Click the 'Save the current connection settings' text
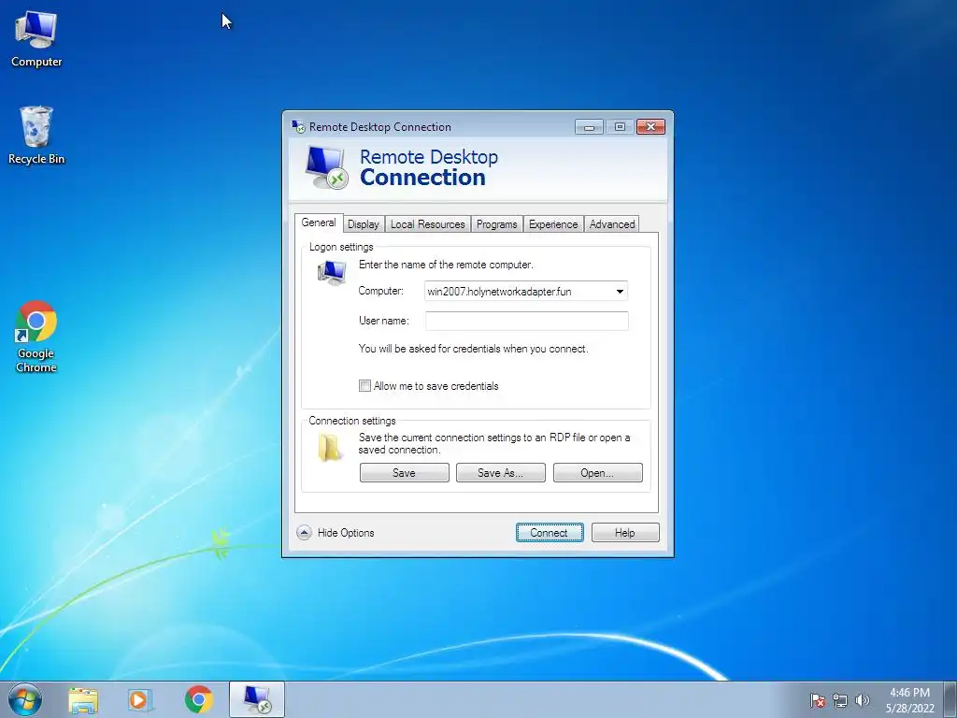This screenshot has width=957, height=718. (x=494, y=443)
